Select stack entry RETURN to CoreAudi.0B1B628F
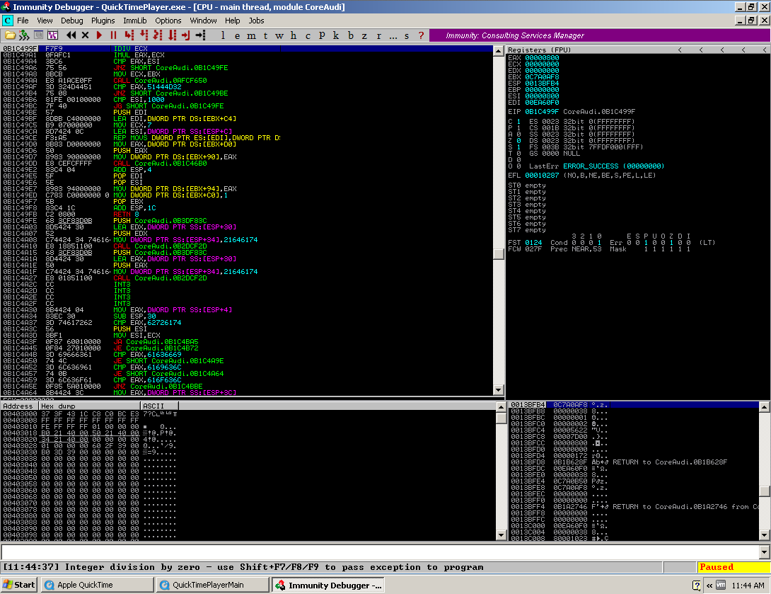 tap(634, 462)
